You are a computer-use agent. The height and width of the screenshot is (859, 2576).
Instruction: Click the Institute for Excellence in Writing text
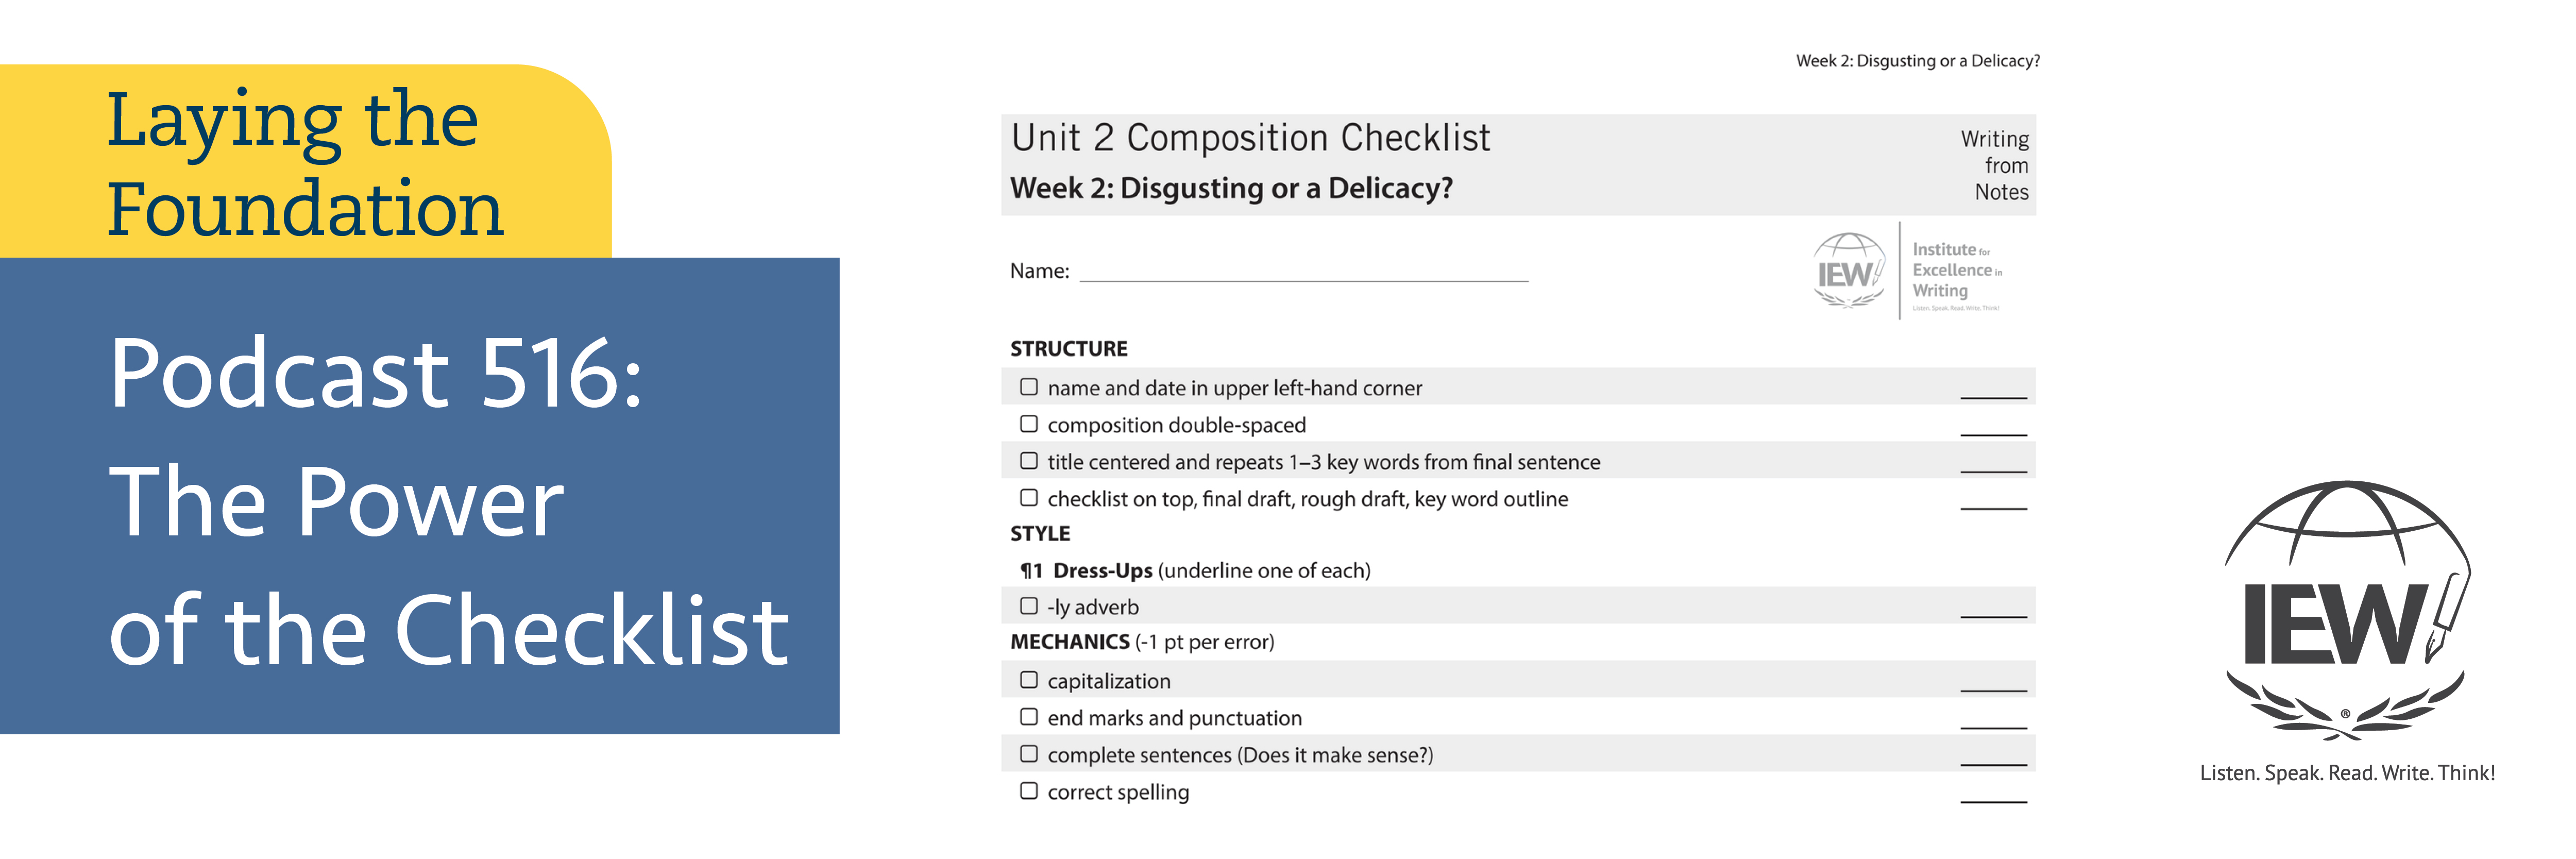pyautogui.click(x=1955, y=271)
